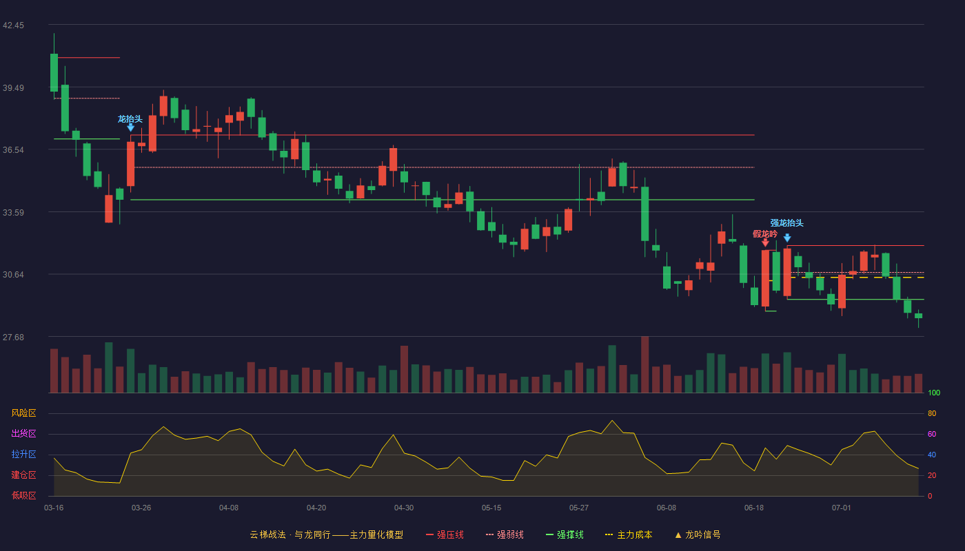Image resolution: width=965 pixels, height=551 pixels.
Task: Select the first green candlestick at 03-16
Action: 54,72
